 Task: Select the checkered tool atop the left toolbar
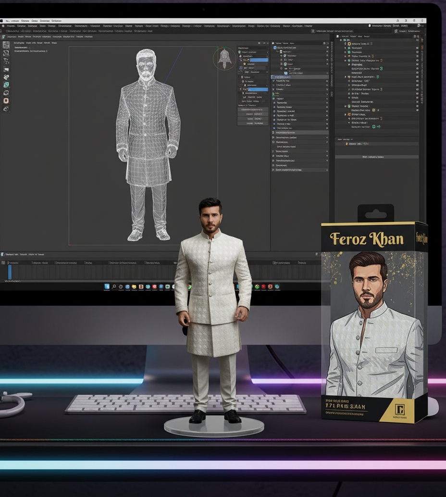(6, 45)
